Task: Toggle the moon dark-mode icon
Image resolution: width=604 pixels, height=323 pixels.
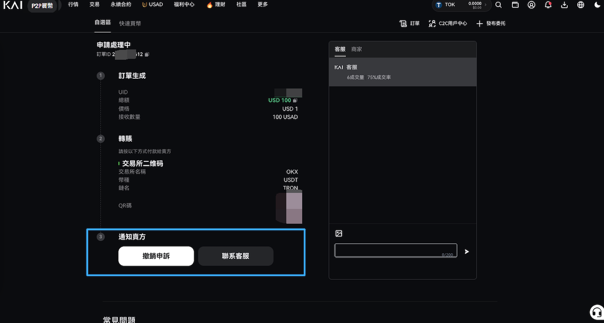Action: pos(597,5)
